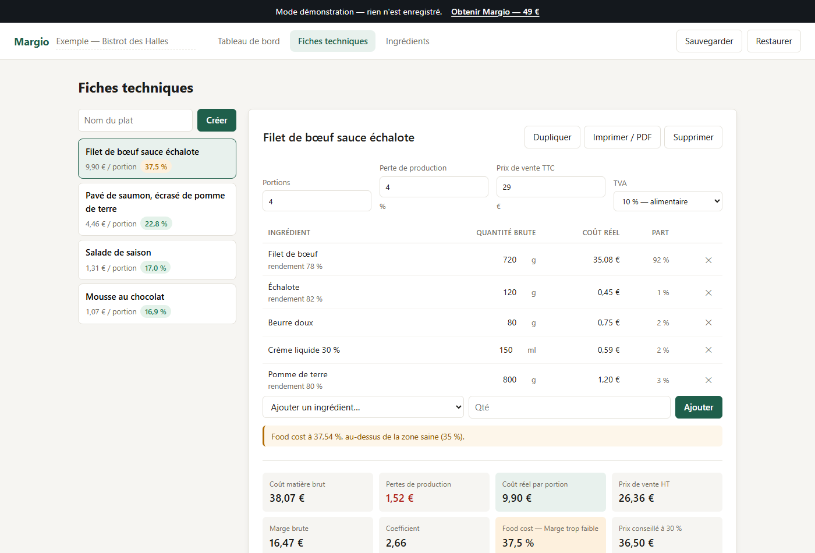This screenshot has width=815, height=553.
Task: Click the Sauvegarder button
Action: 709,41
